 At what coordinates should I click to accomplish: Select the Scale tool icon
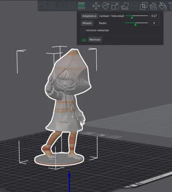115,6
